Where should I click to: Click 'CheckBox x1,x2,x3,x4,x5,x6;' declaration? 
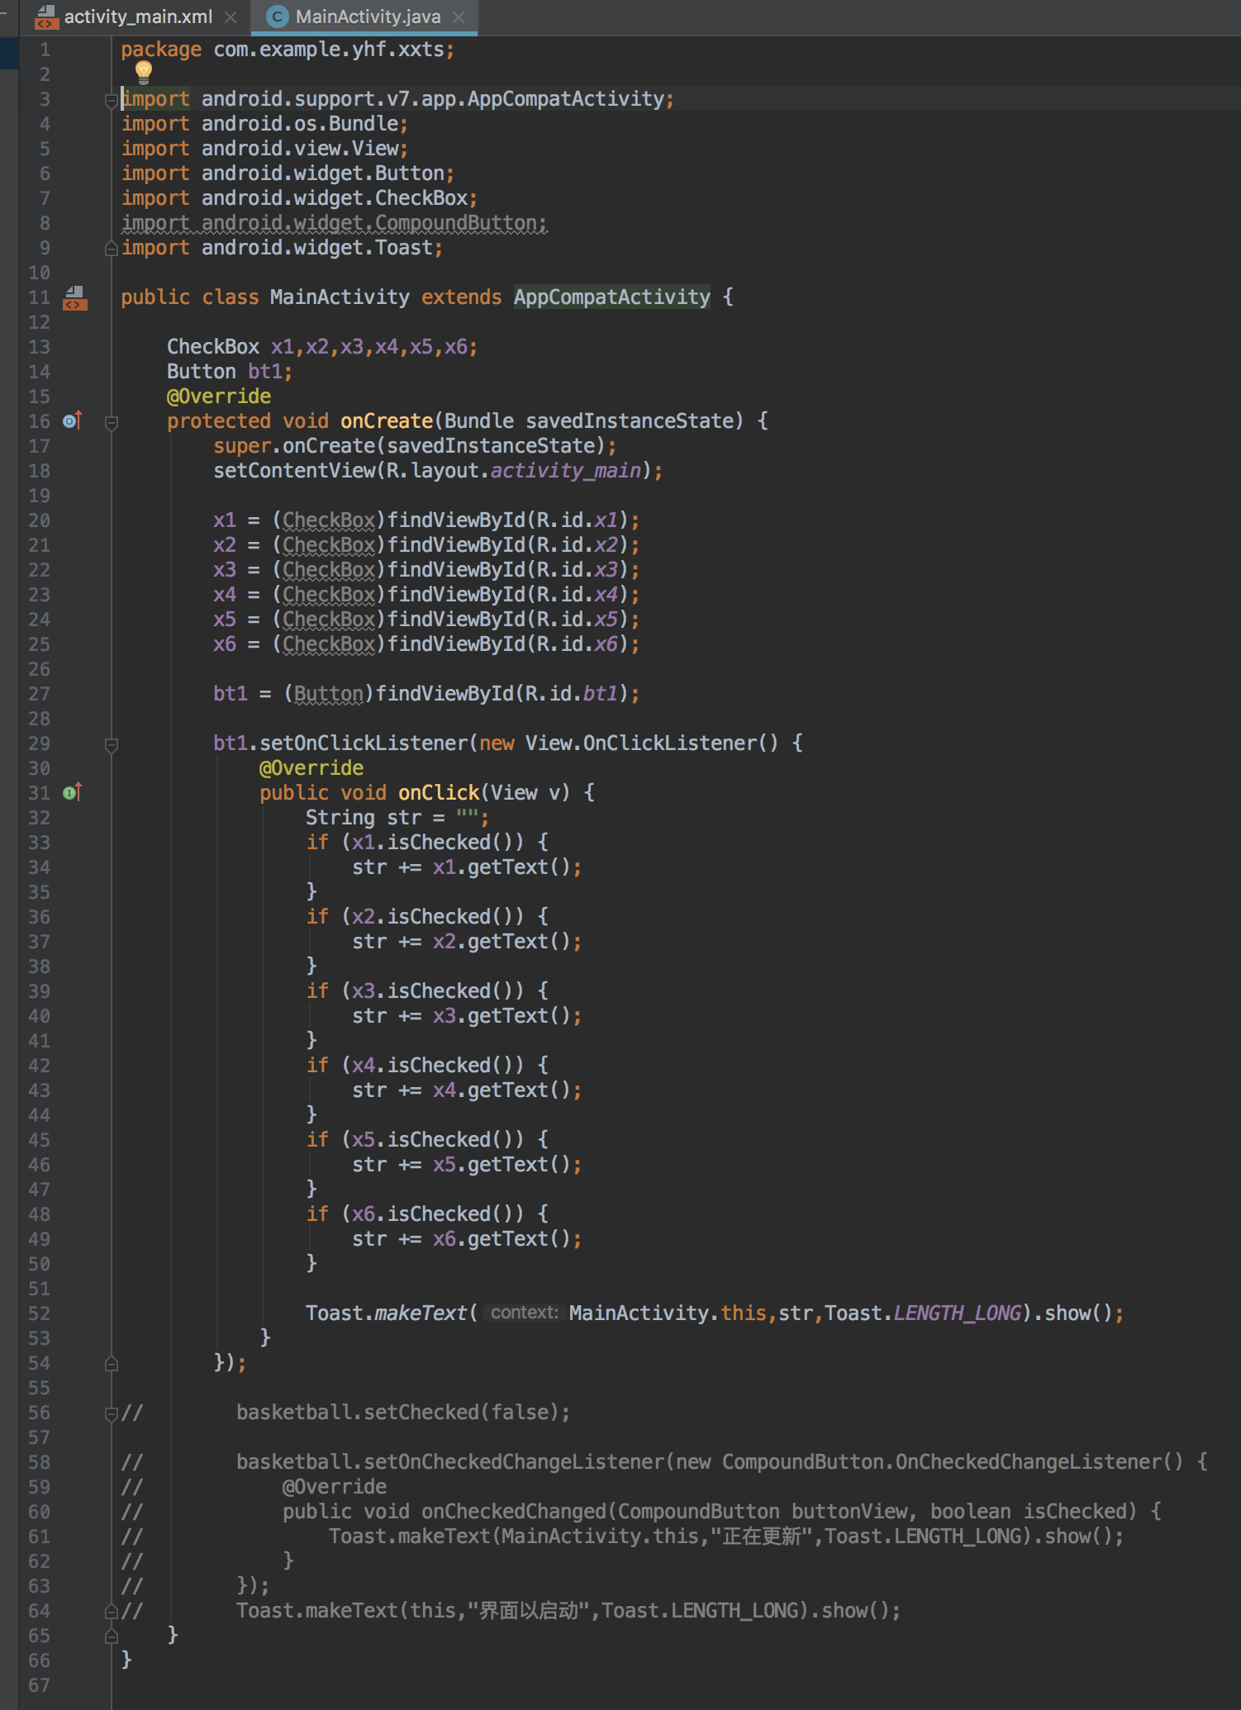322,347
